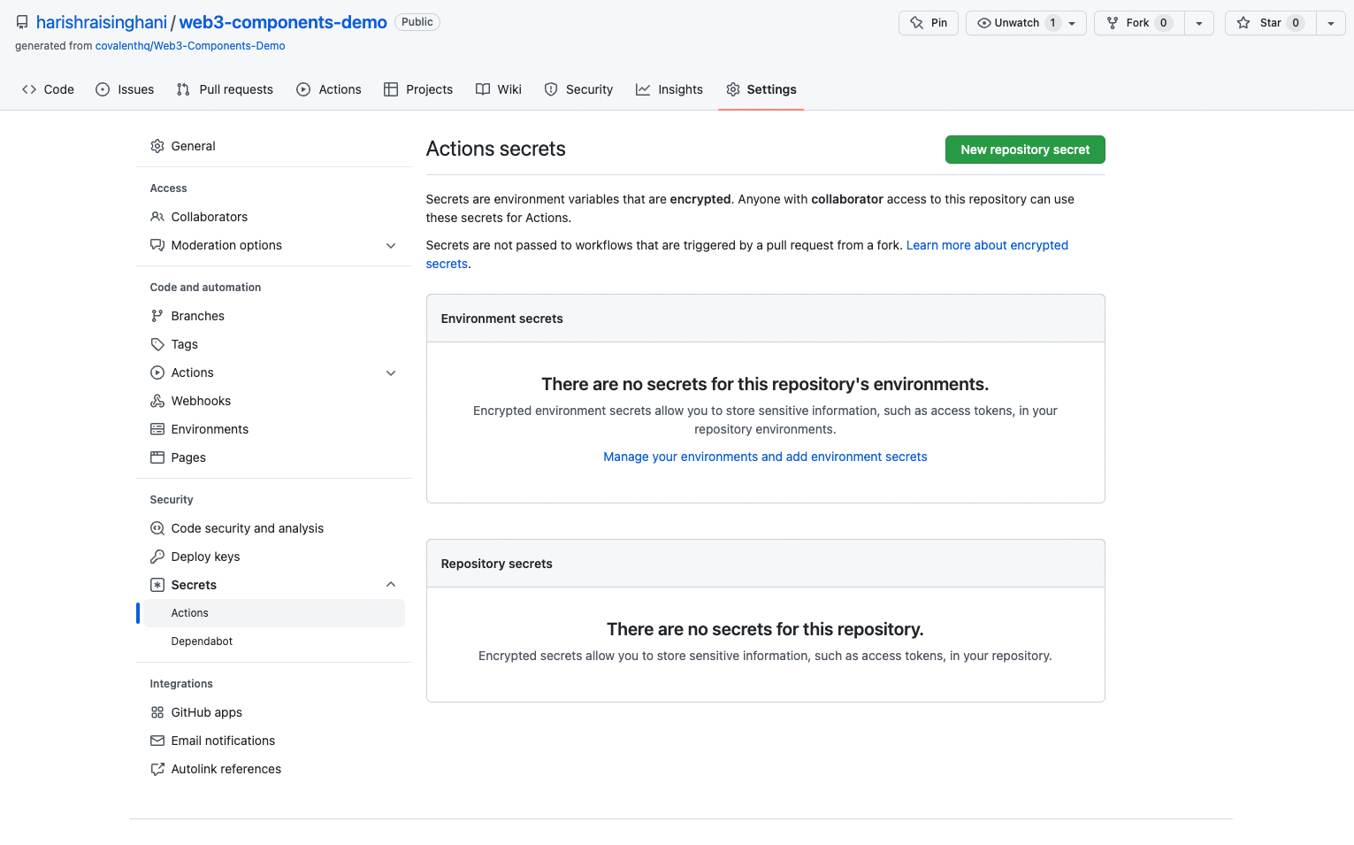Click the Star button
1354x845 pixels.
pos(1271,23)
